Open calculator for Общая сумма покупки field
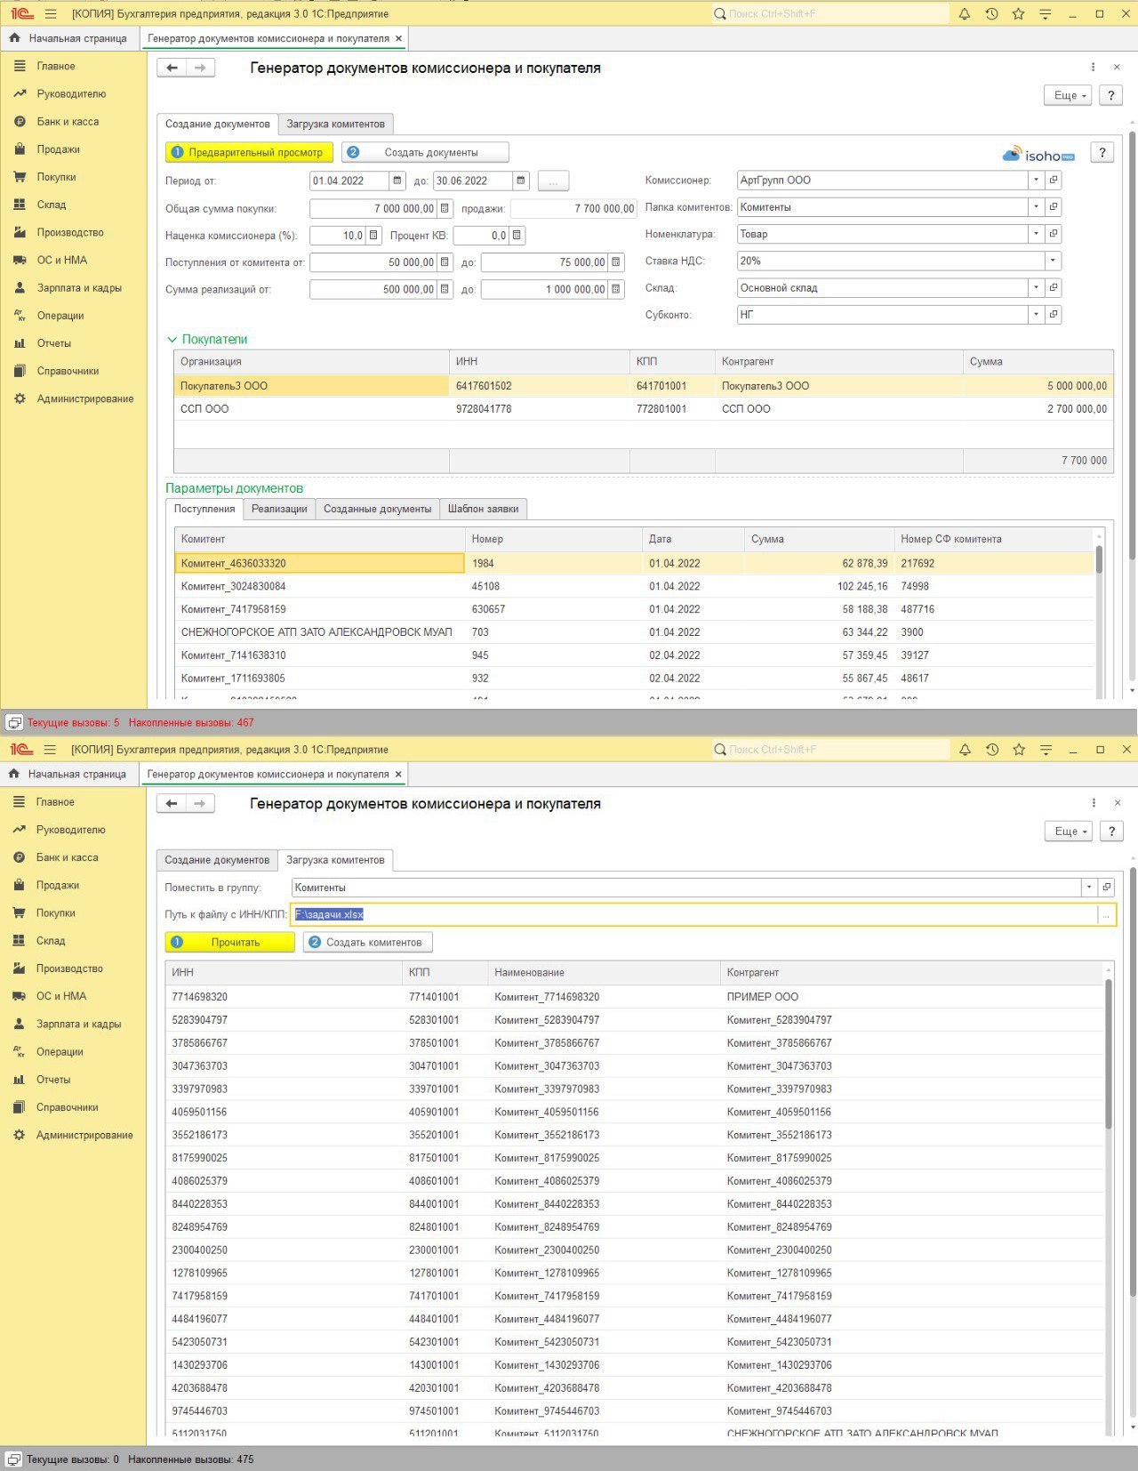The height and width of the screenshot is (1471, 1138). click(445, 208)
